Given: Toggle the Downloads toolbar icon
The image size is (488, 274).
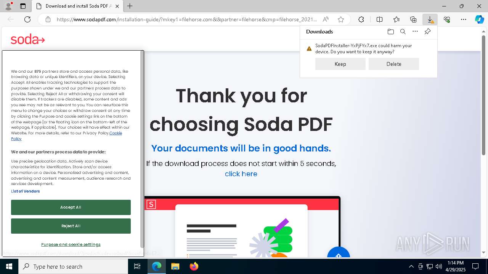Looking at the screenshot, I should [x=430, y=19].
